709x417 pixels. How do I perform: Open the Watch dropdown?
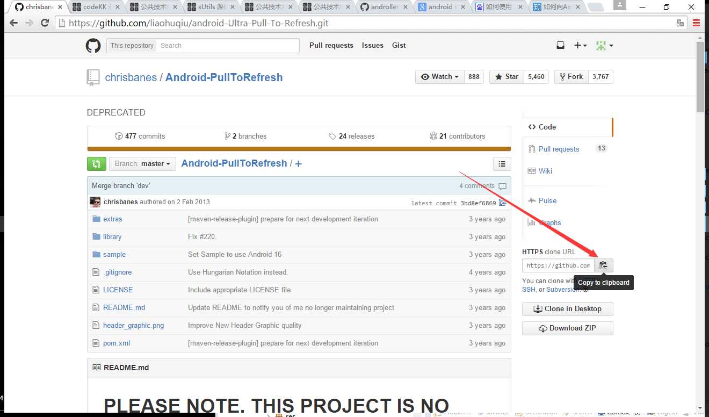pyautogui.click(x=439, y=77)
